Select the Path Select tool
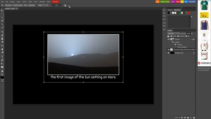211x119 pixels. [x=2, y=63]
